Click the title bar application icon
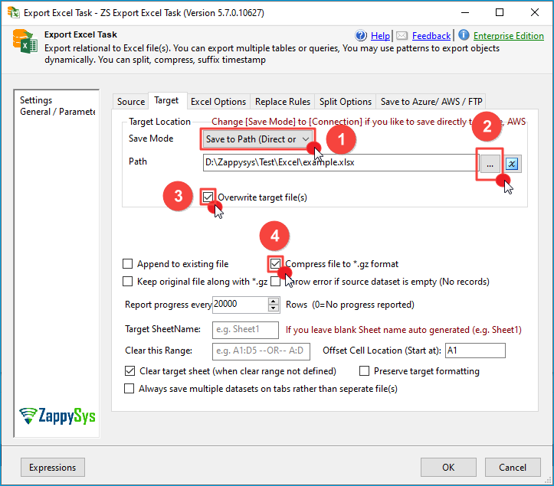 click(11, 12)
